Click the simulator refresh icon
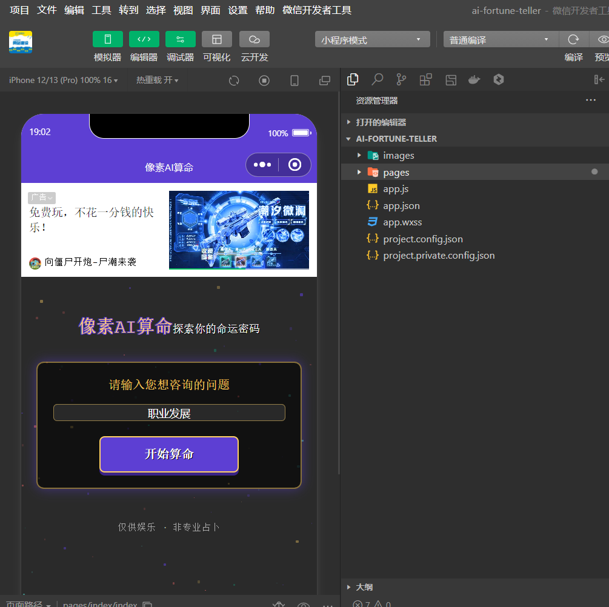Viewport: 609px width, 607px height. pyautogui.click(x=234, y=81)
